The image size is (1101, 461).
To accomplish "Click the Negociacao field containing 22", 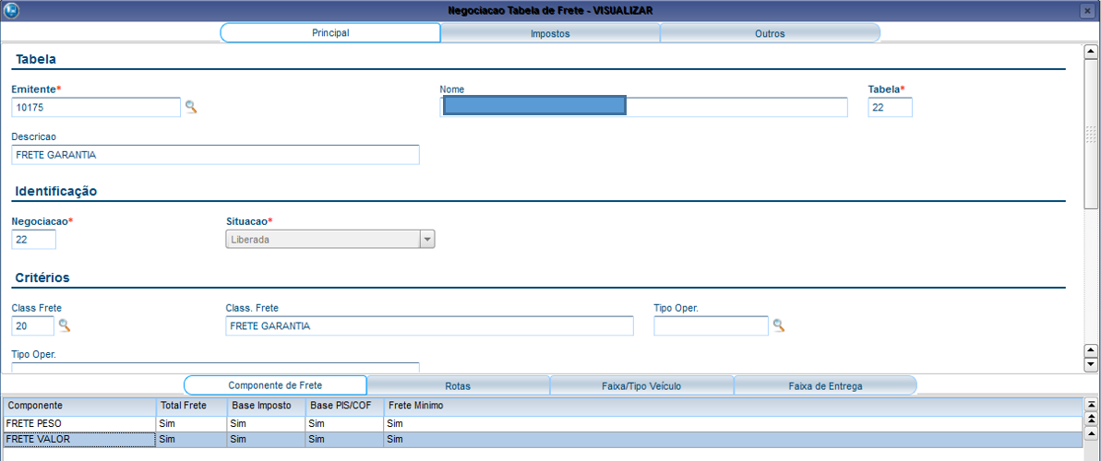I will (x=34, y=240).
